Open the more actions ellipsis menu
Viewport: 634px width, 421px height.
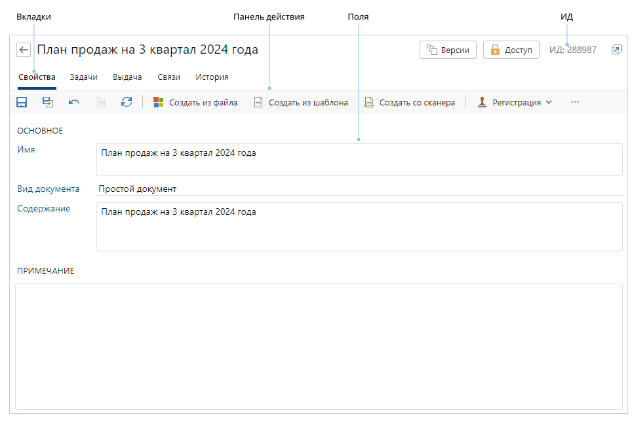point(575,102)
